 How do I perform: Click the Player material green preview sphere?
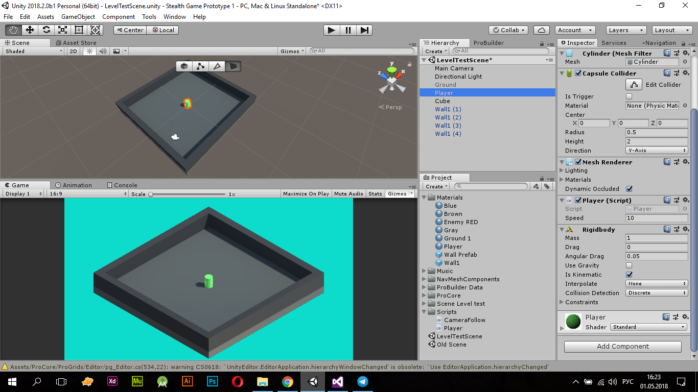(x=573, y=322)
